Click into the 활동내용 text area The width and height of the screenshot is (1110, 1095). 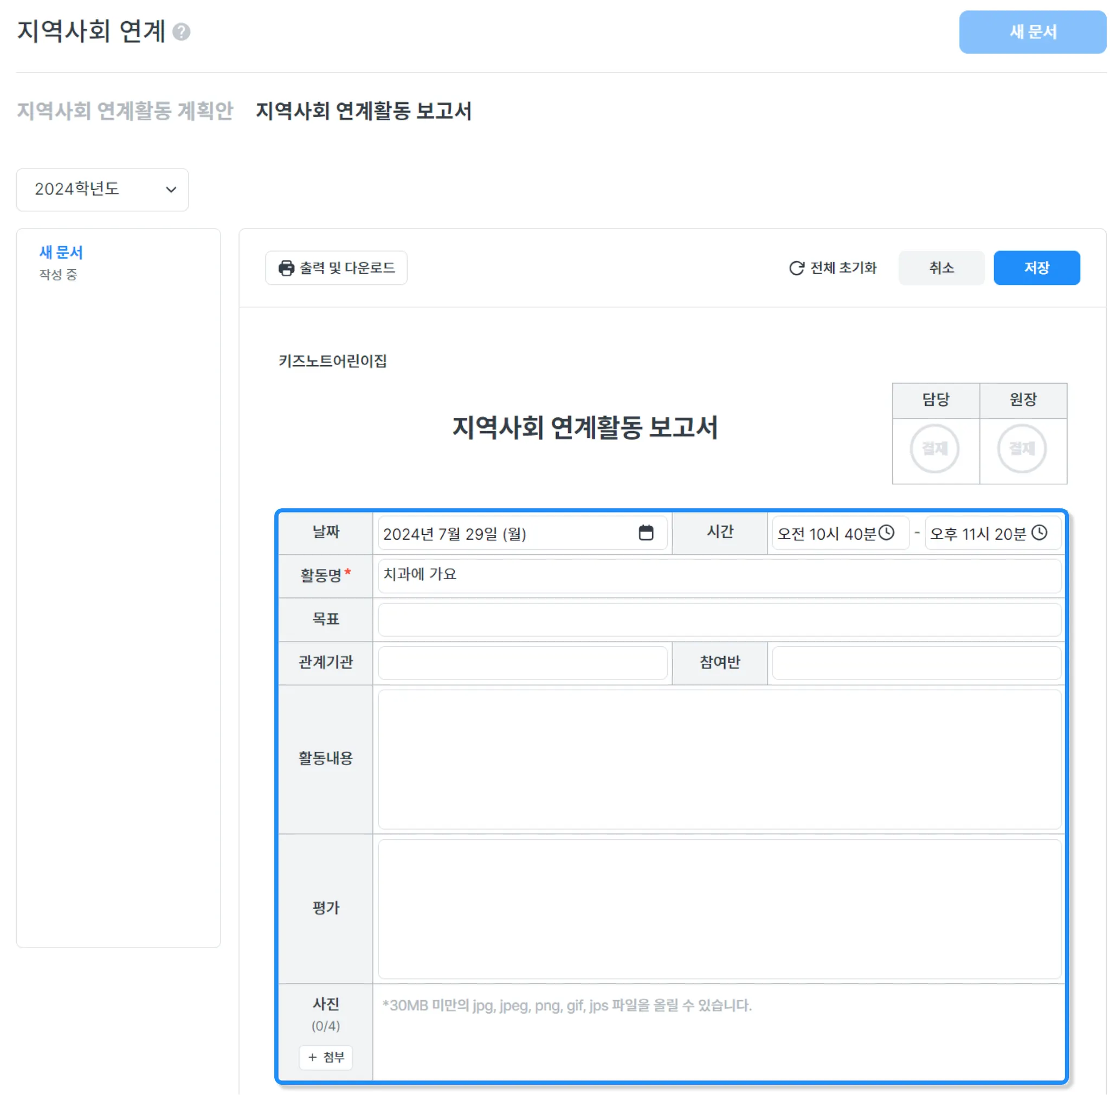pyautogui.click(x=719, y=759)
